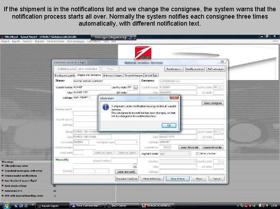Open the Administration menu
The image size is (280, 209).
[55, 41]
